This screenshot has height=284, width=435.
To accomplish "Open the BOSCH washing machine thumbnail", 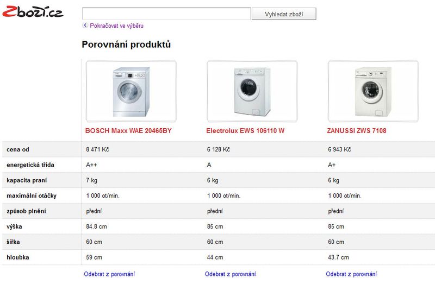I will point(131,91).
